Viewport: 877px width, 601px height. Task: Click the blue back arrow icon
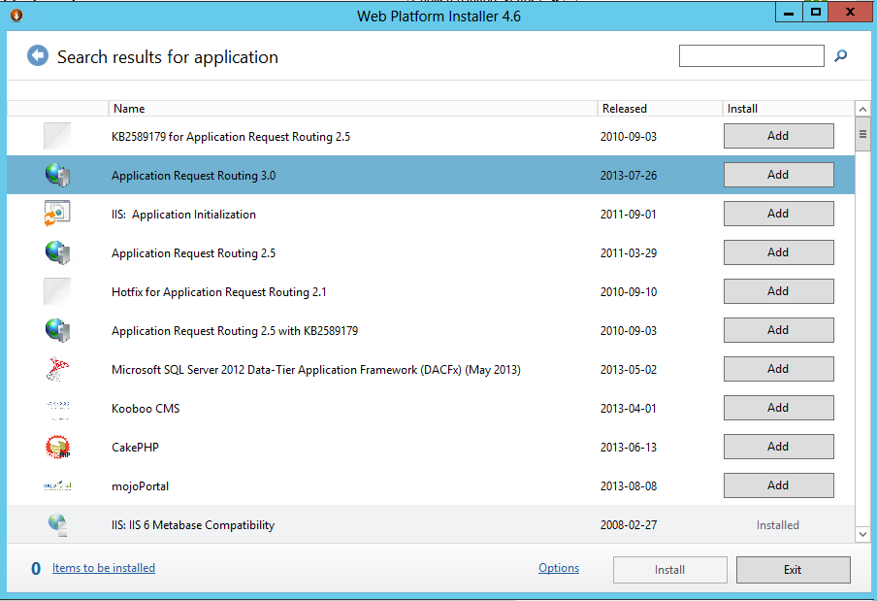pyautogui.click(x=38, y=56)
